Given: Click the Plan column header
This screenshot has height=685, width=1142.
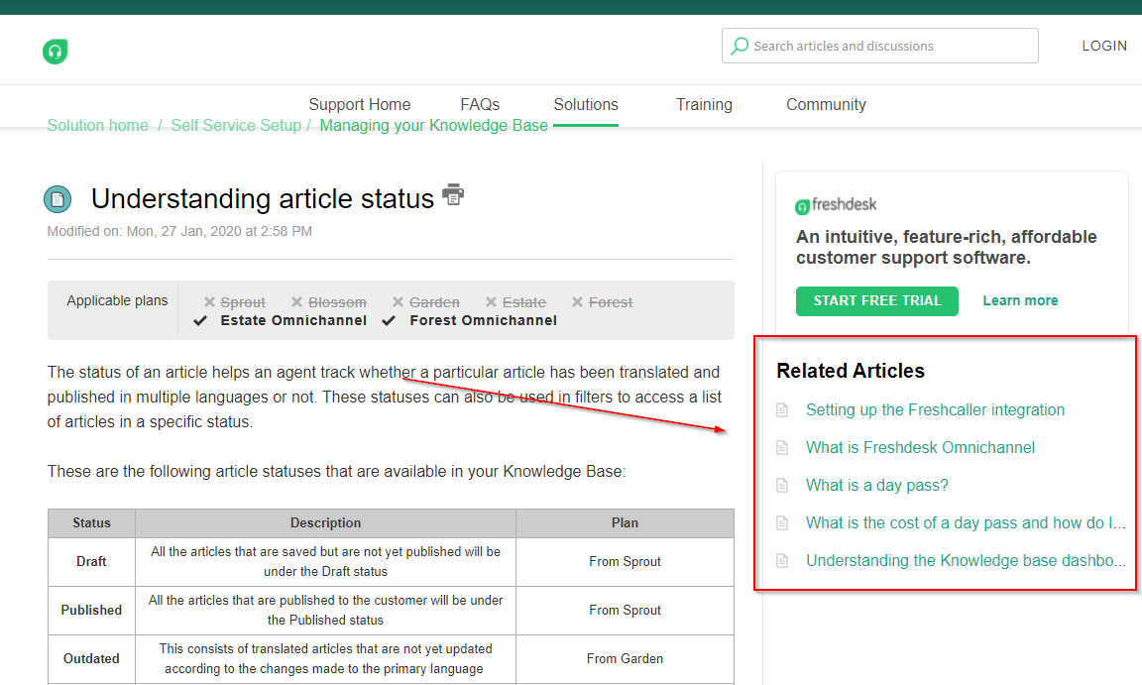Looking at the screenshot, I should click(x=625, y=523).
